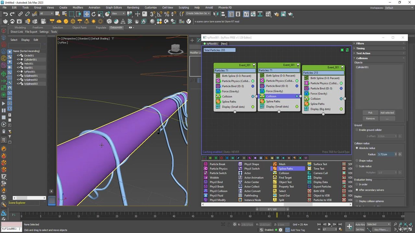
Task: Toggle Angle Snap in the toolbar
Action: point(160,14)
